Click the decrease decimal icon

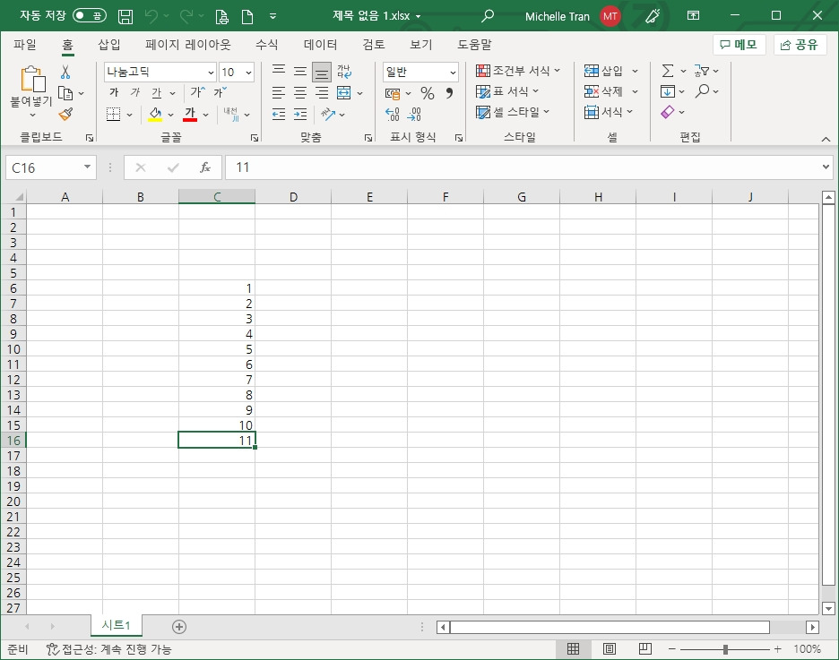(414, 114)
